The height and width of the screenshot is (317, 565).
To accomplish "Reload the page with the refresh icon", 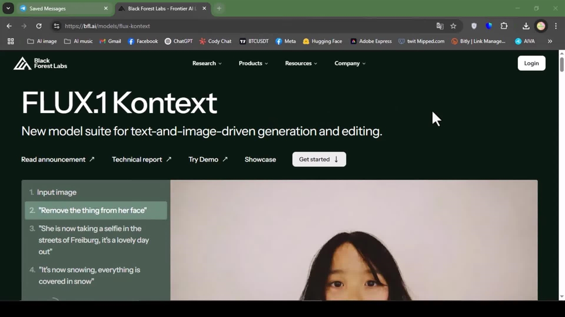I will [39, 26].
